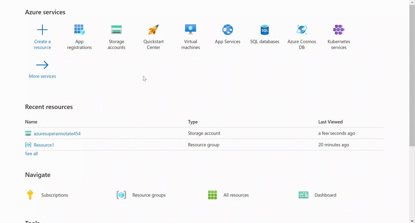415x223 pixels.
Task: Click the '20 minutes ago' cell
Action: pyautogui.click(x=334, y=145)
